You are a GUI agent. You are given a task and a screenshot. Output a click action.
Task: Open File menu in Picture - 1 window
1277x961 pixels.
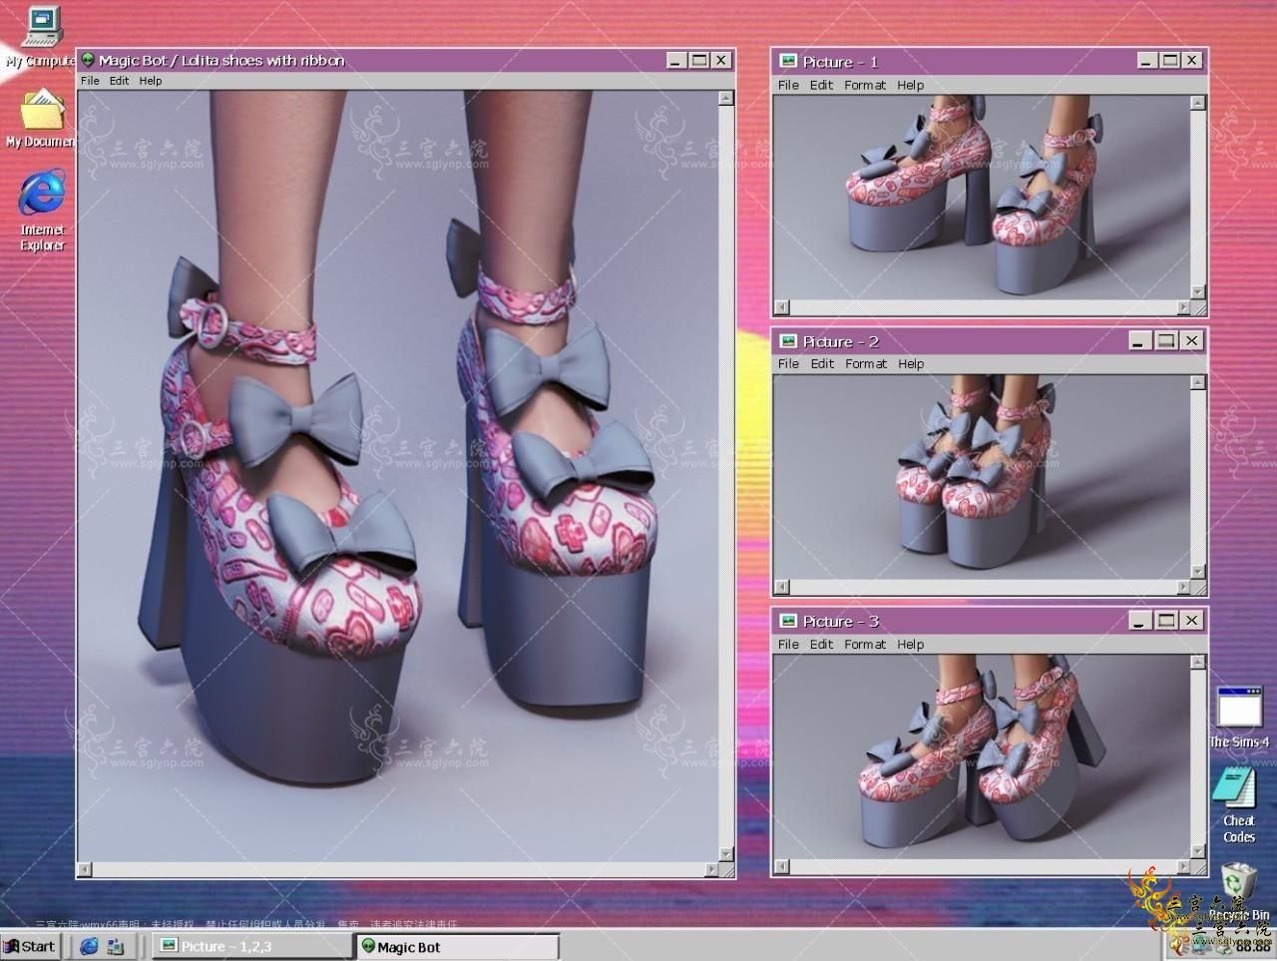point(788,85)
